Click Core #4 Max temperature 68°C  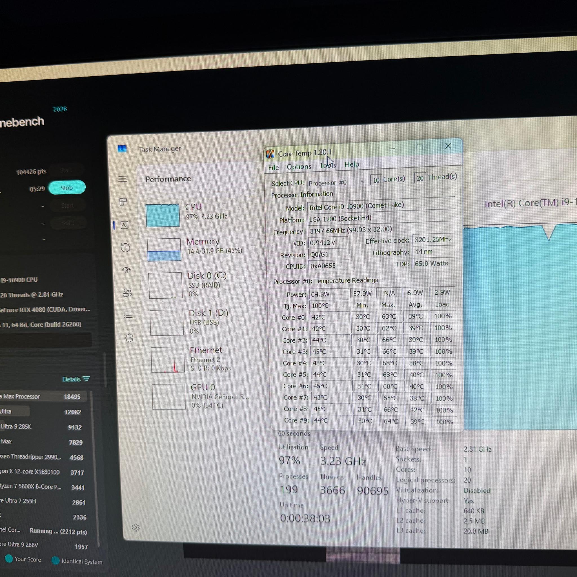[390, 363]
